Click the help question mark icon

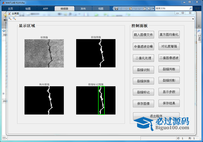[150, 9]
